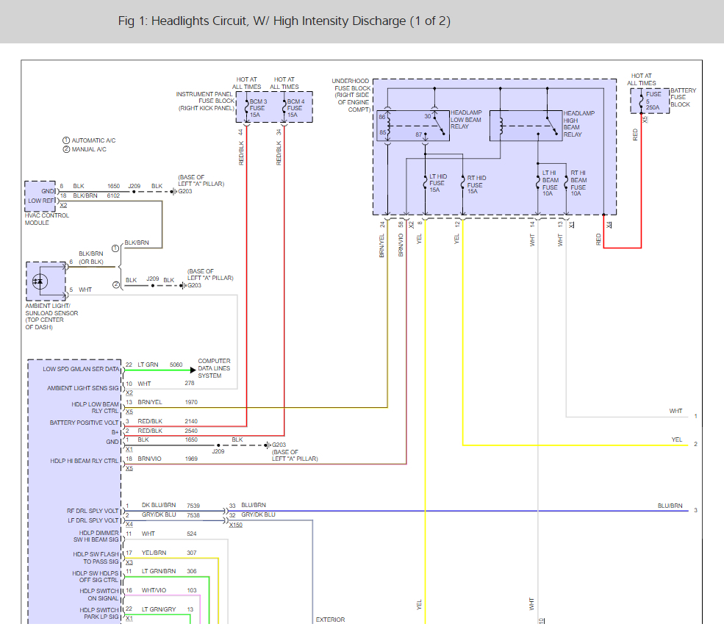Click the BLU/BRN label at the diagram's right edge
Screen dimensions: 724x635
[x=670, y=506]
